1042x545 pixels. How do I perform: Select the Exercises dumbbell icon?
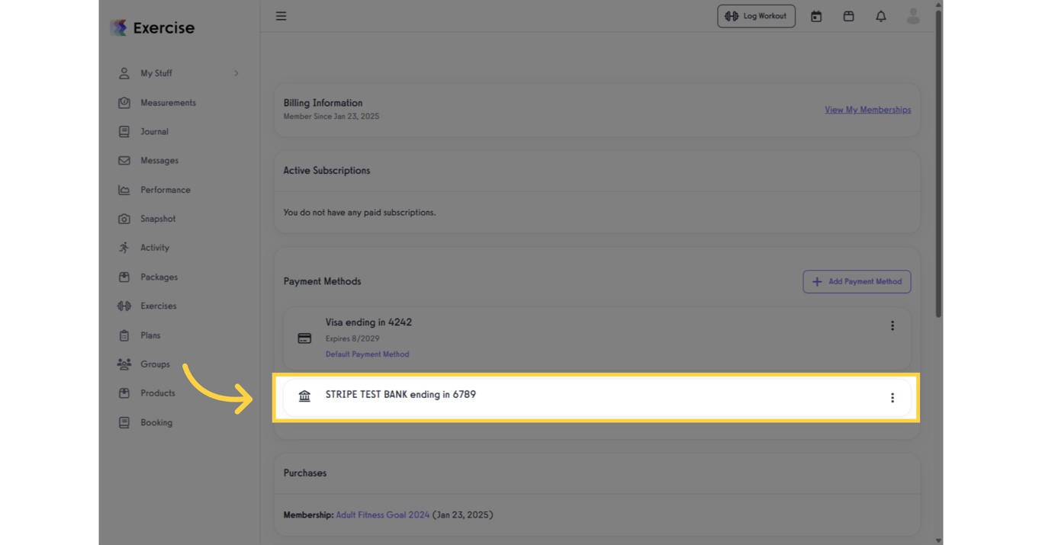[x=124, y=306]
